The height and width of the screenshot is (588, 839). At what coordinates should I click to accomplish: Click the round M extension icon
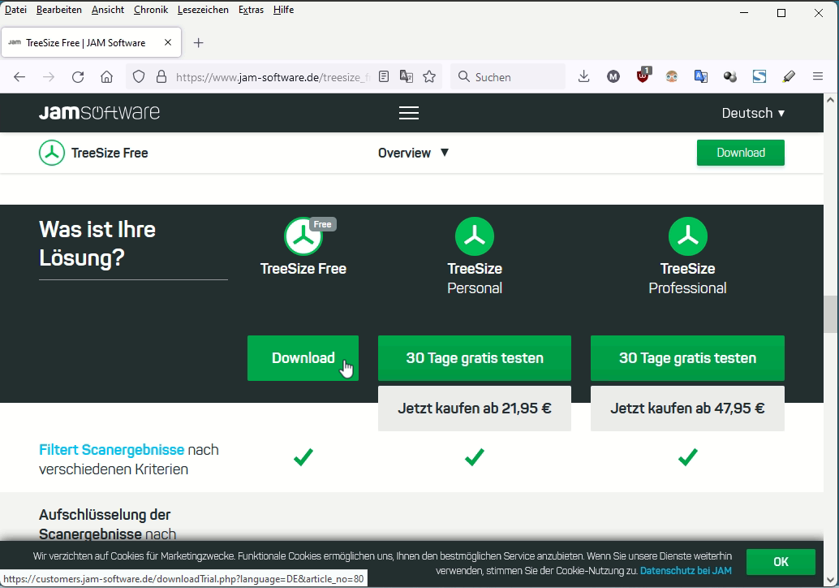(x=613, y=76)
